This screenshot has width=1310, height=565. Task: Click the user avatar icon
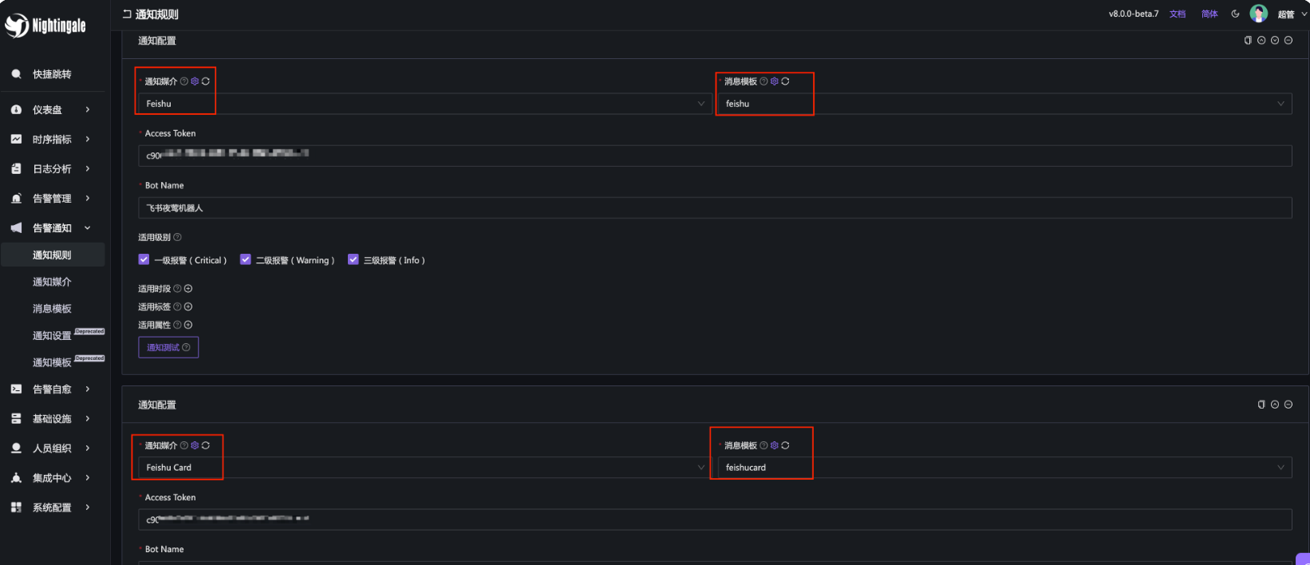1259,14
